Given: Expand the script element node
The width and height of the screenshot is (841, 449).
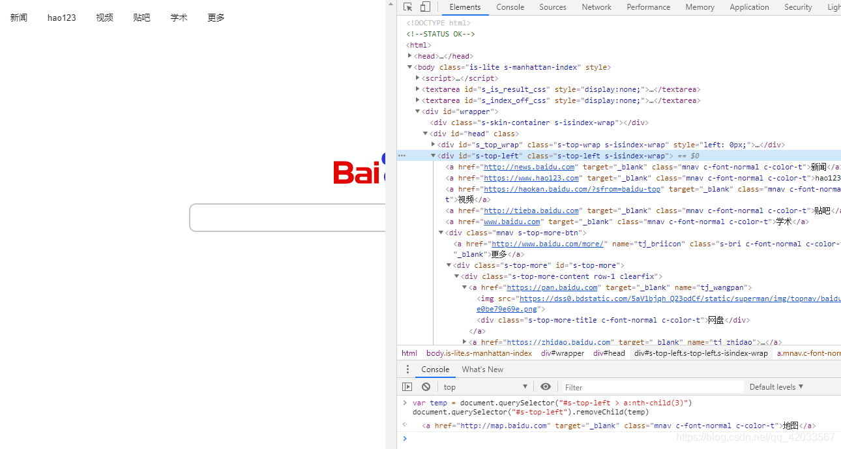Looking at the screenshot, I should 418,78.
